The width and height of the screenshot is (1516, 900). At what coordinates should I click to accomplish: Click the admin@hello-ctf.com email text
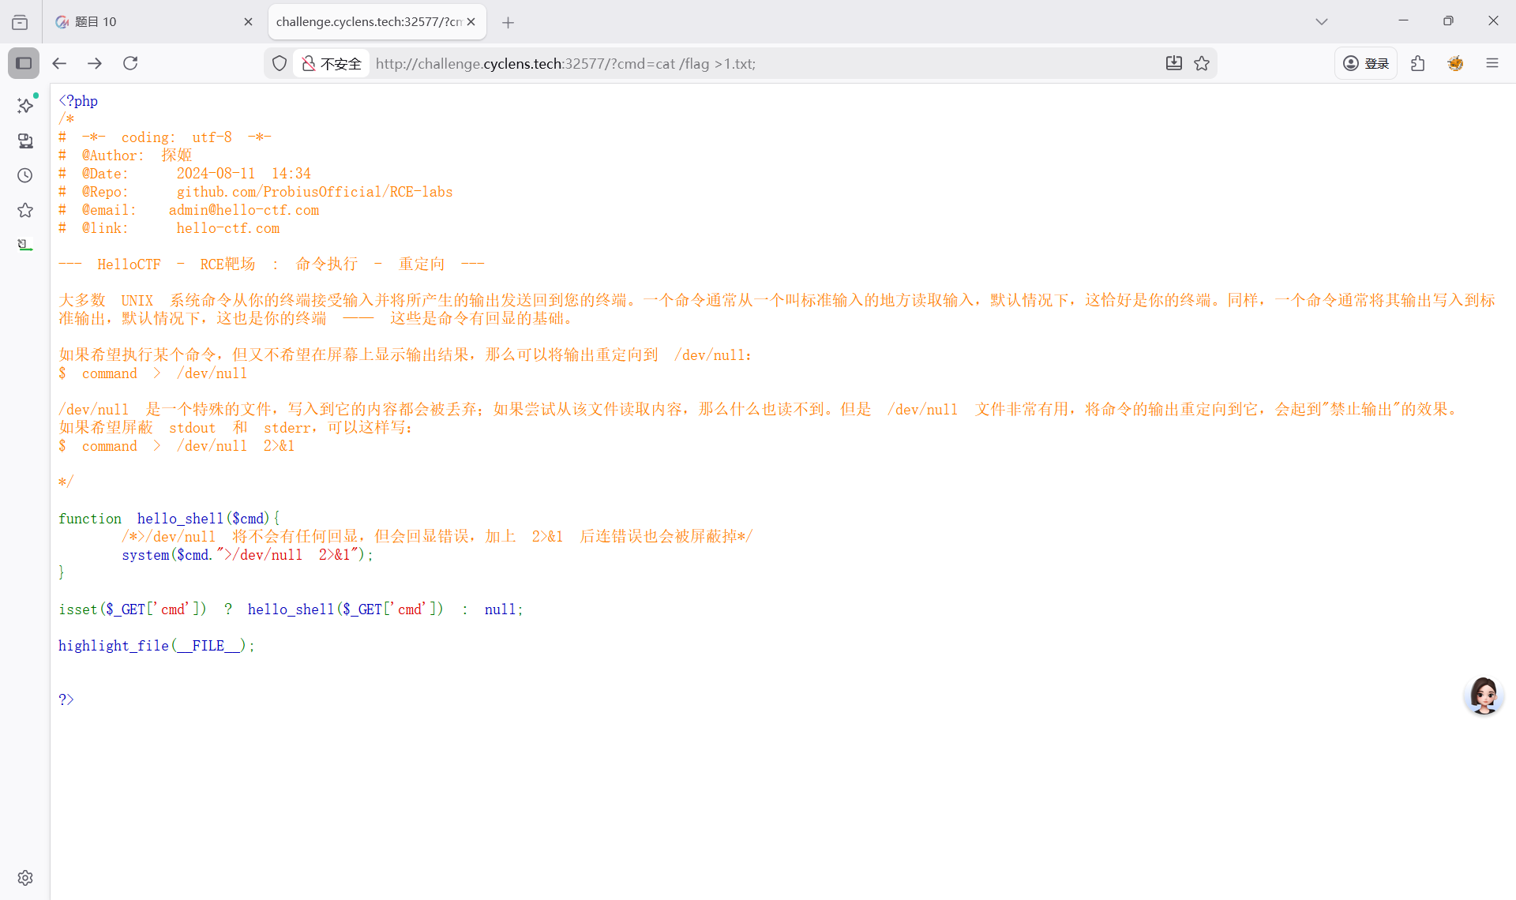(x=244, y=210)
